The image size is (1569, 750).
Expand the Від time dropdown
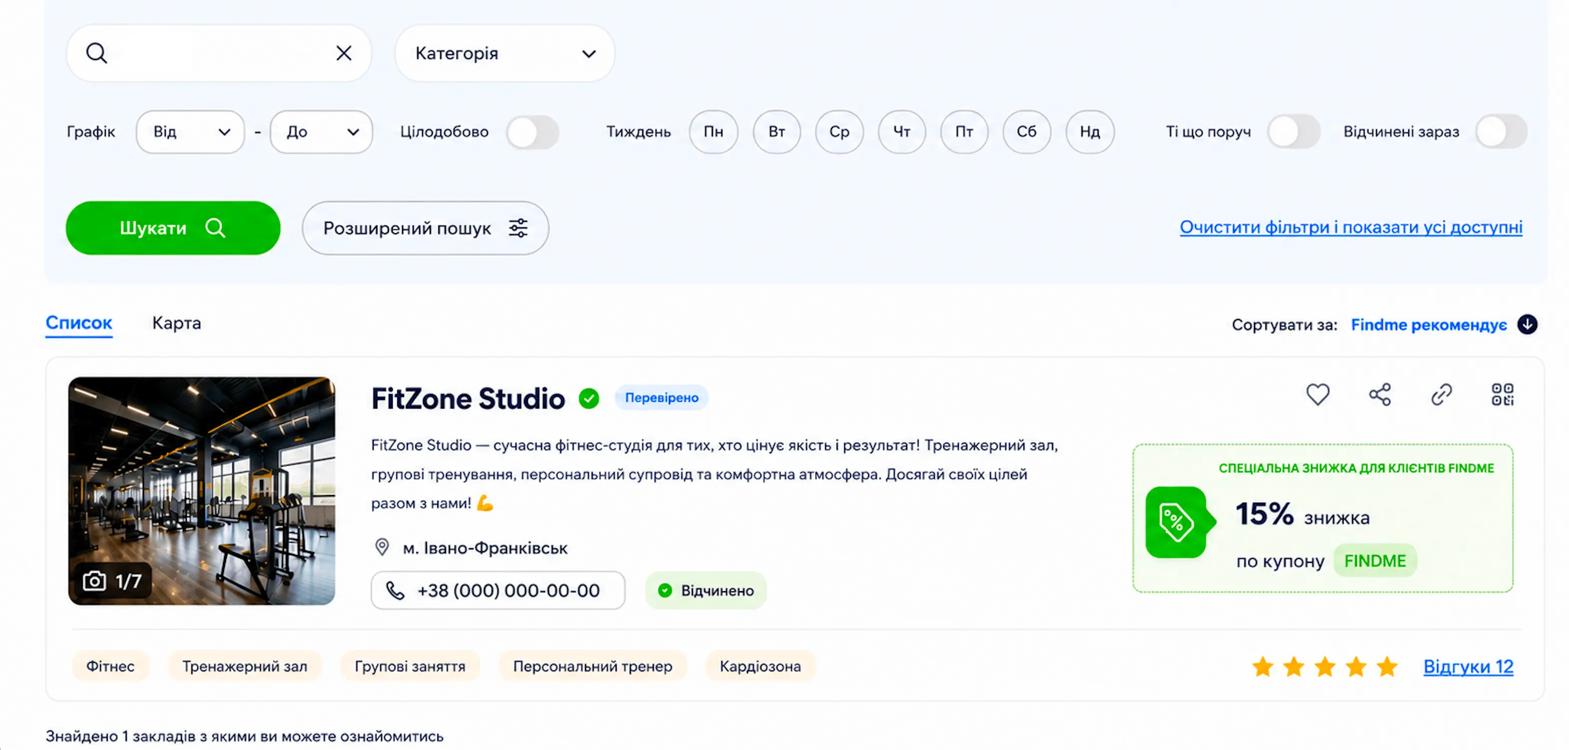coord(190,132)
